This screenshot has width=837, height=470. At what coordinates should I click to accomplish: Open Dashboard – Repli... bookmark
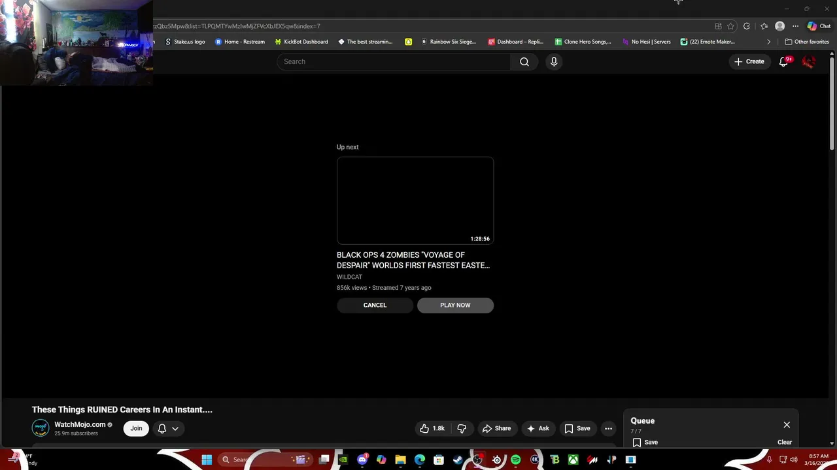(515, 42)
